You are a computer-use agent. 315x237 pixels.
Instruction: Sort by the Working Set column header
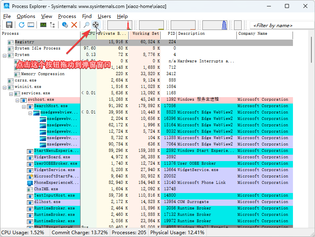145,34
